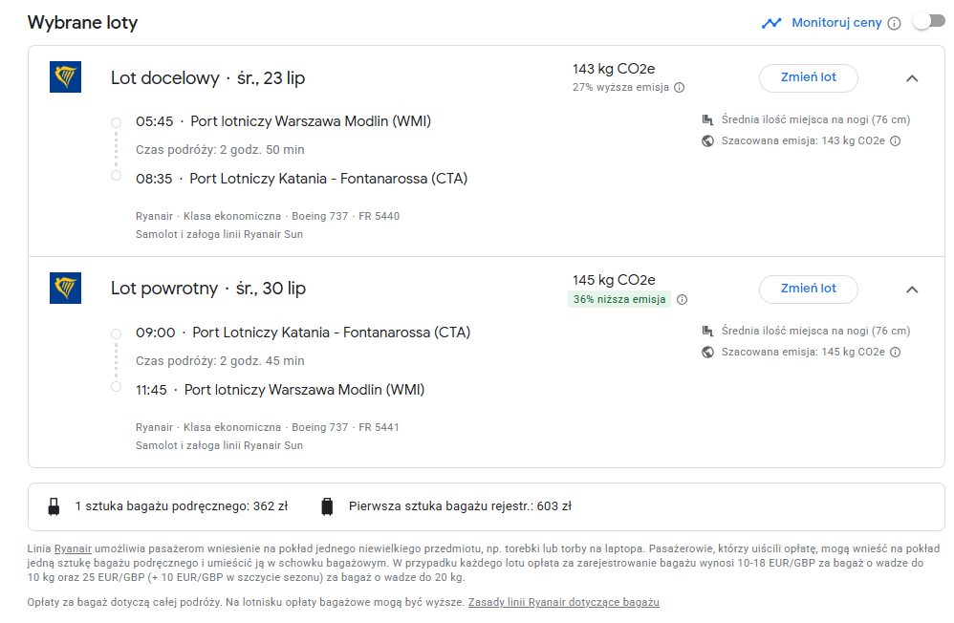Collapse the Lot powrotny flight details
954x623 pixels.
coord(911,290)
